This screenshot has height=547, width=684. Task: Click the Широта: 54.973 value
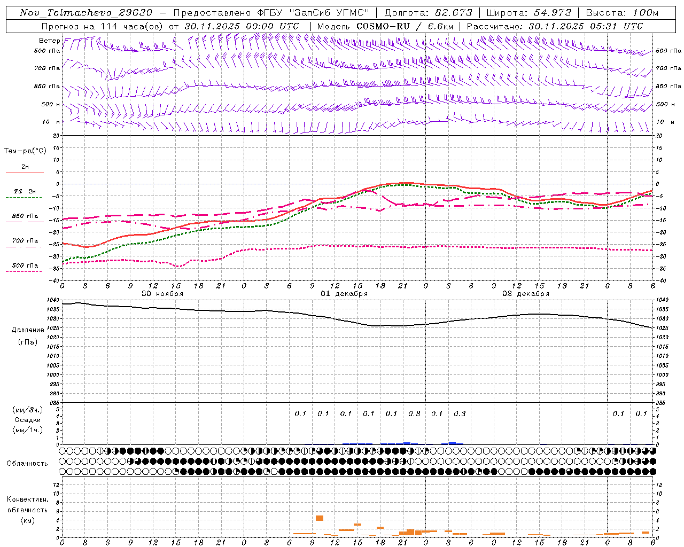click(528, 13)
